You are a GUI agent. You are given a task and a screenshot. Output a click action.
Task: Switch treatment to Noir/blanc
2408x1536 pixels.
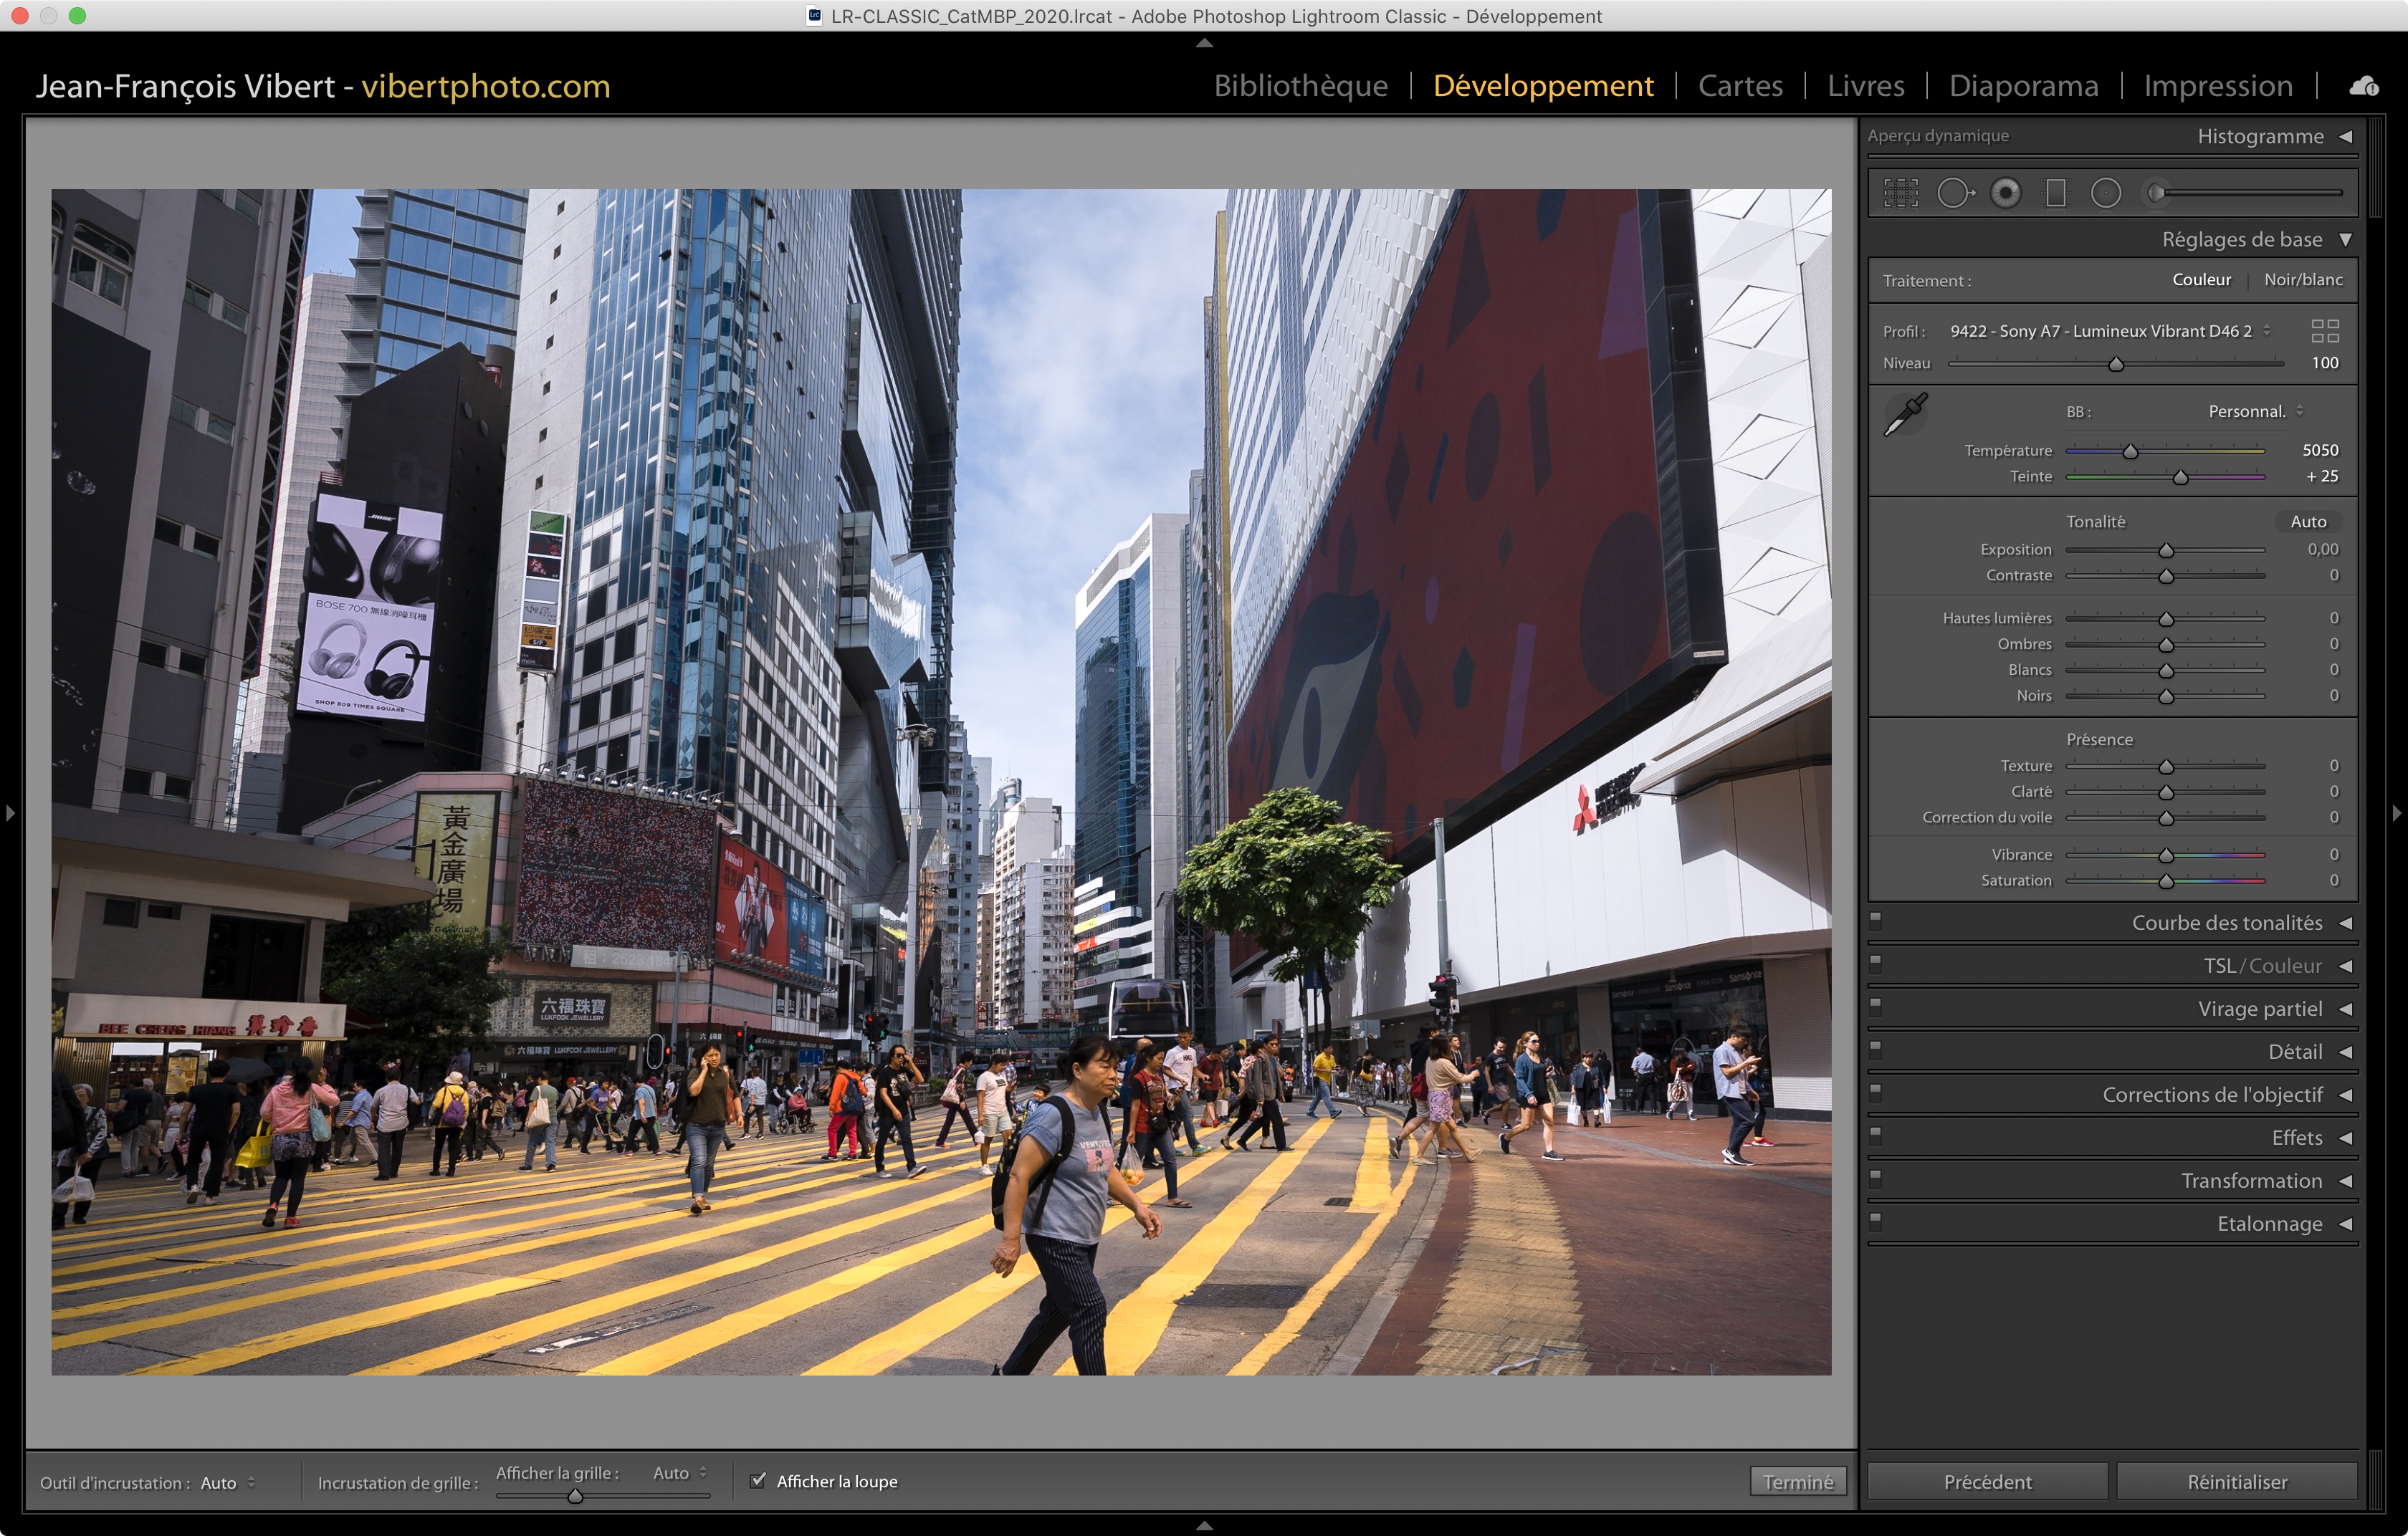tap(2302, 280)
